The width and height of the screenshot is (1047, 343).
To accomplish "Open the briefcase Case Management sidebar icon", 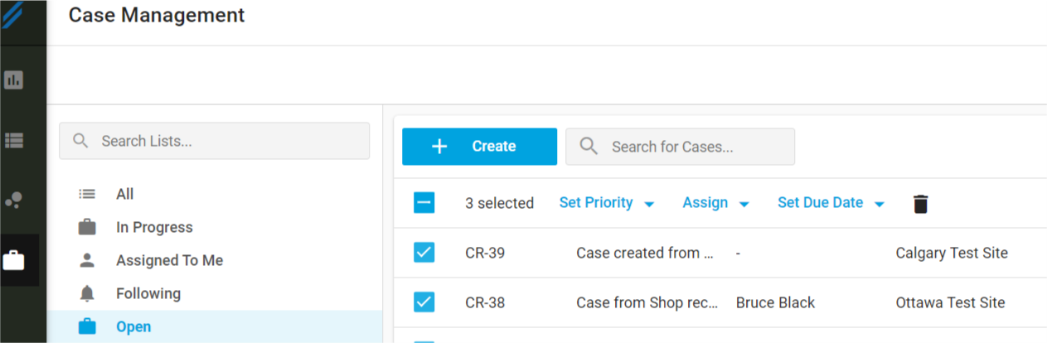I will pyautogui.click(x=13, y=261).
